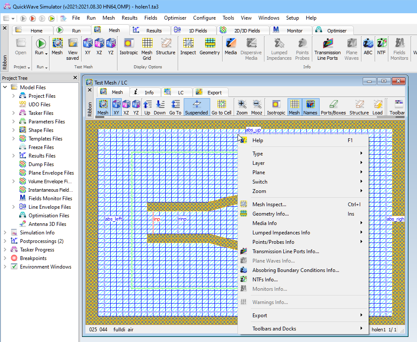
Task: Expand the Results Files tree node
Action: coord(14,155)
